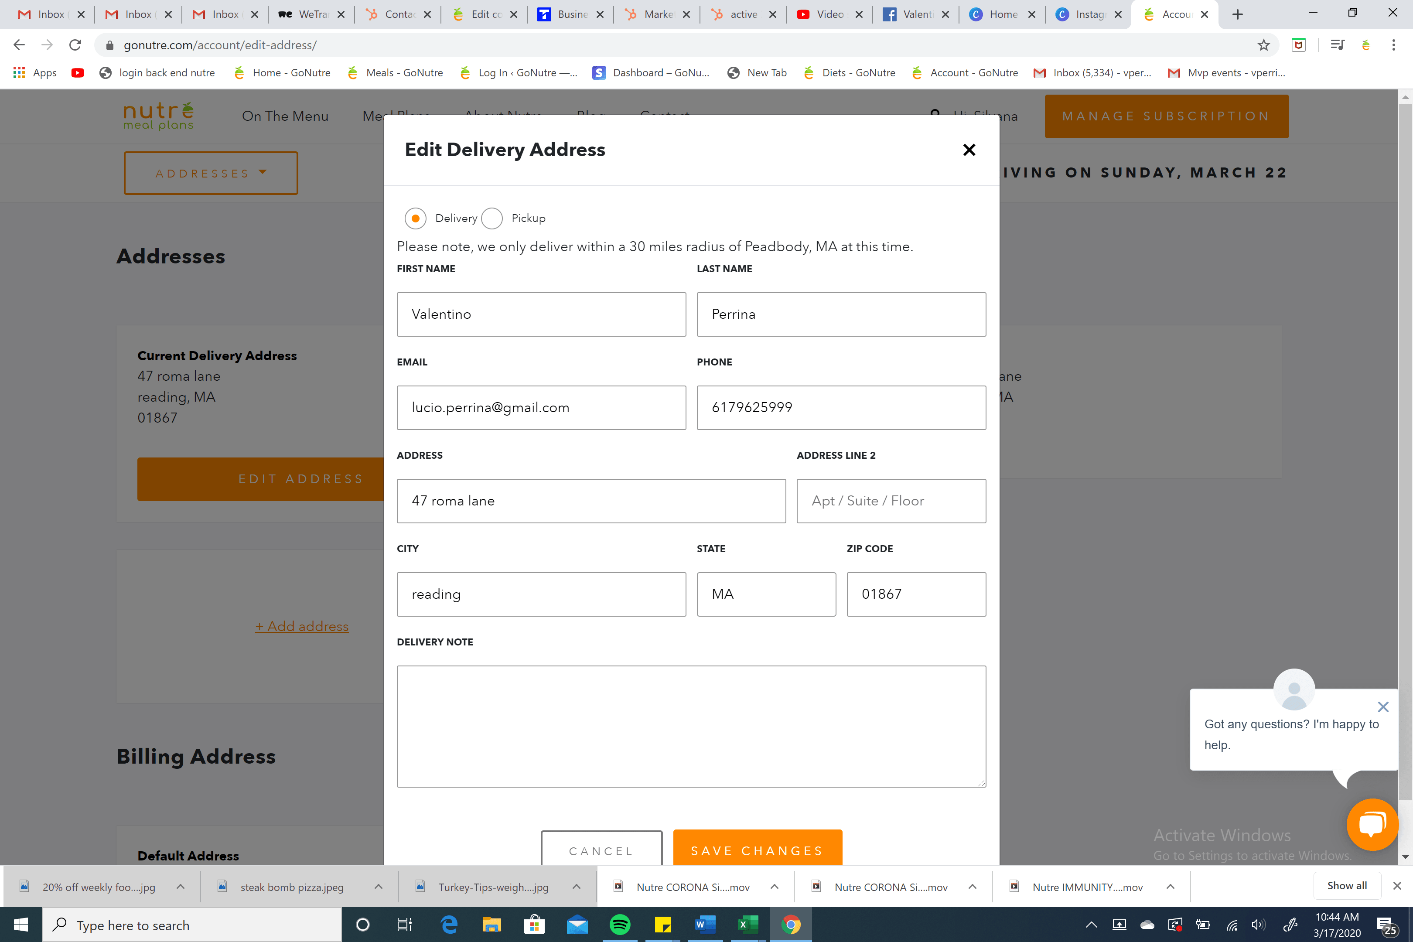The height and width of the screenshot is (942, 1413).
Task: Click the First Name field with Valentino
Action: click(541, 314)
